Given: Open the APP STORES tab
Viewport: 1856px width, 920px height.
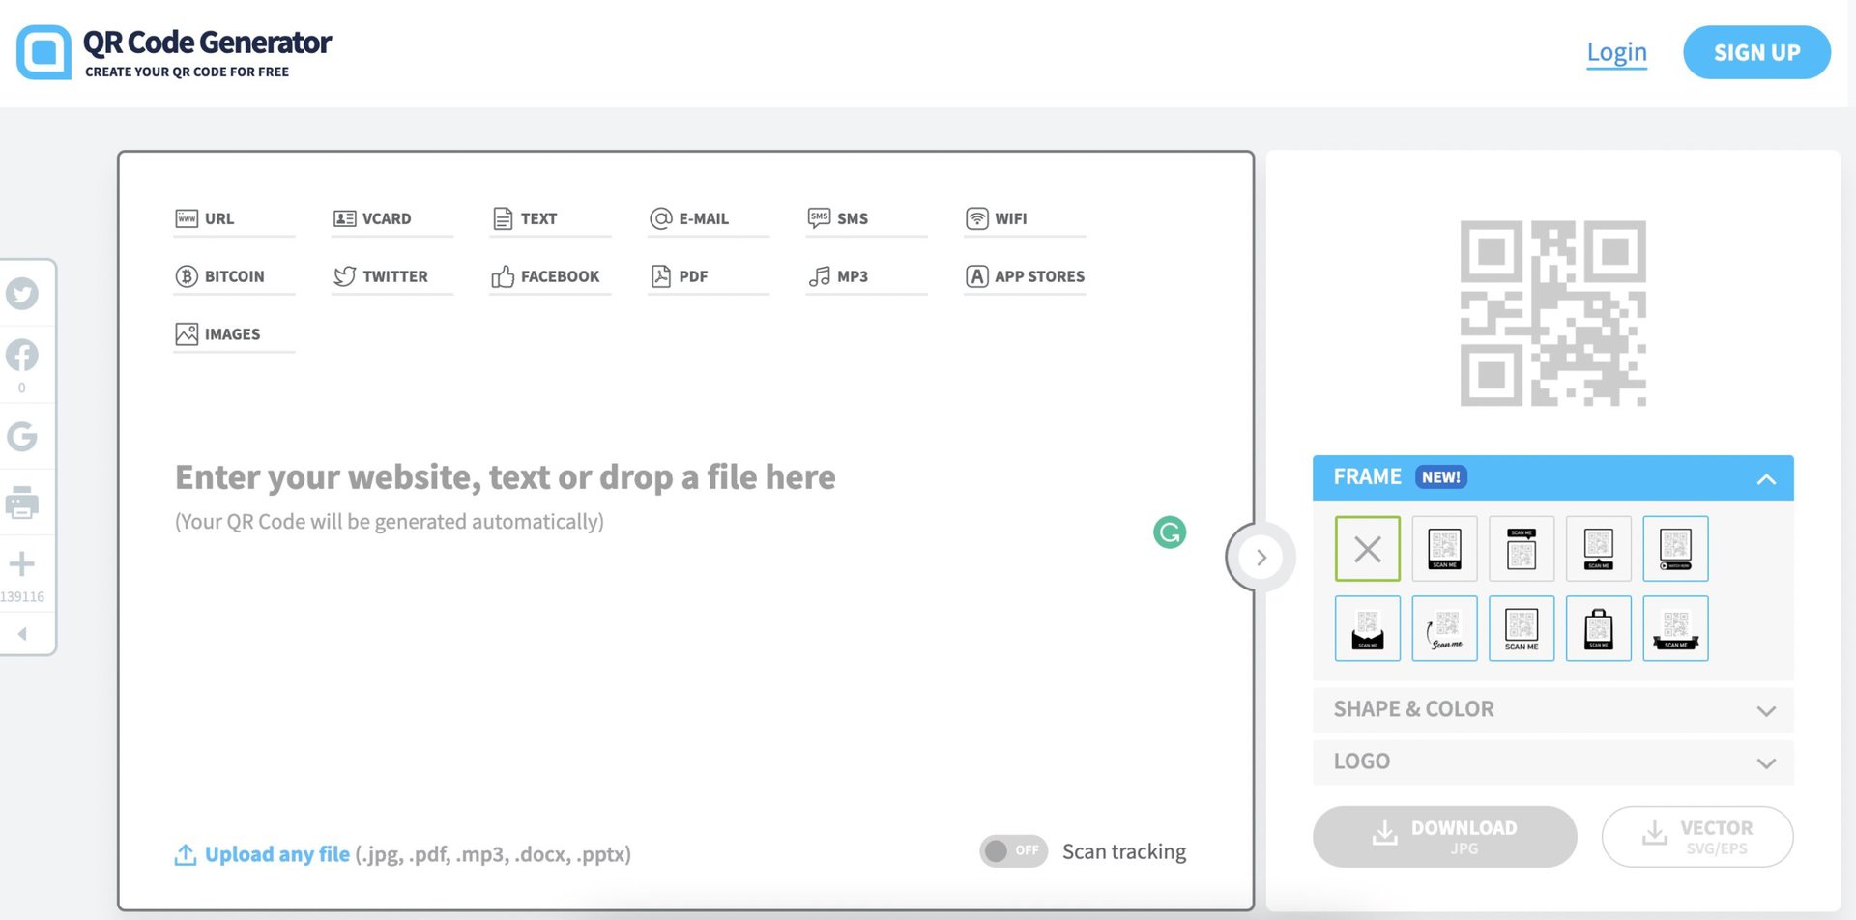Looking at the screenshot, I should tap(1025, 277).
